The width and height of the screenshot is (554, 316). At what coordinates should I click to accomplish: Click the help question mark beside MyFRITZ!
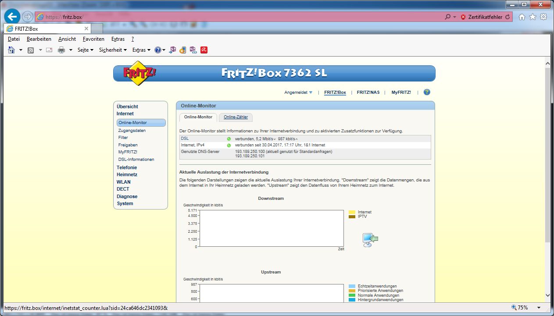click(x=427, y=92)
